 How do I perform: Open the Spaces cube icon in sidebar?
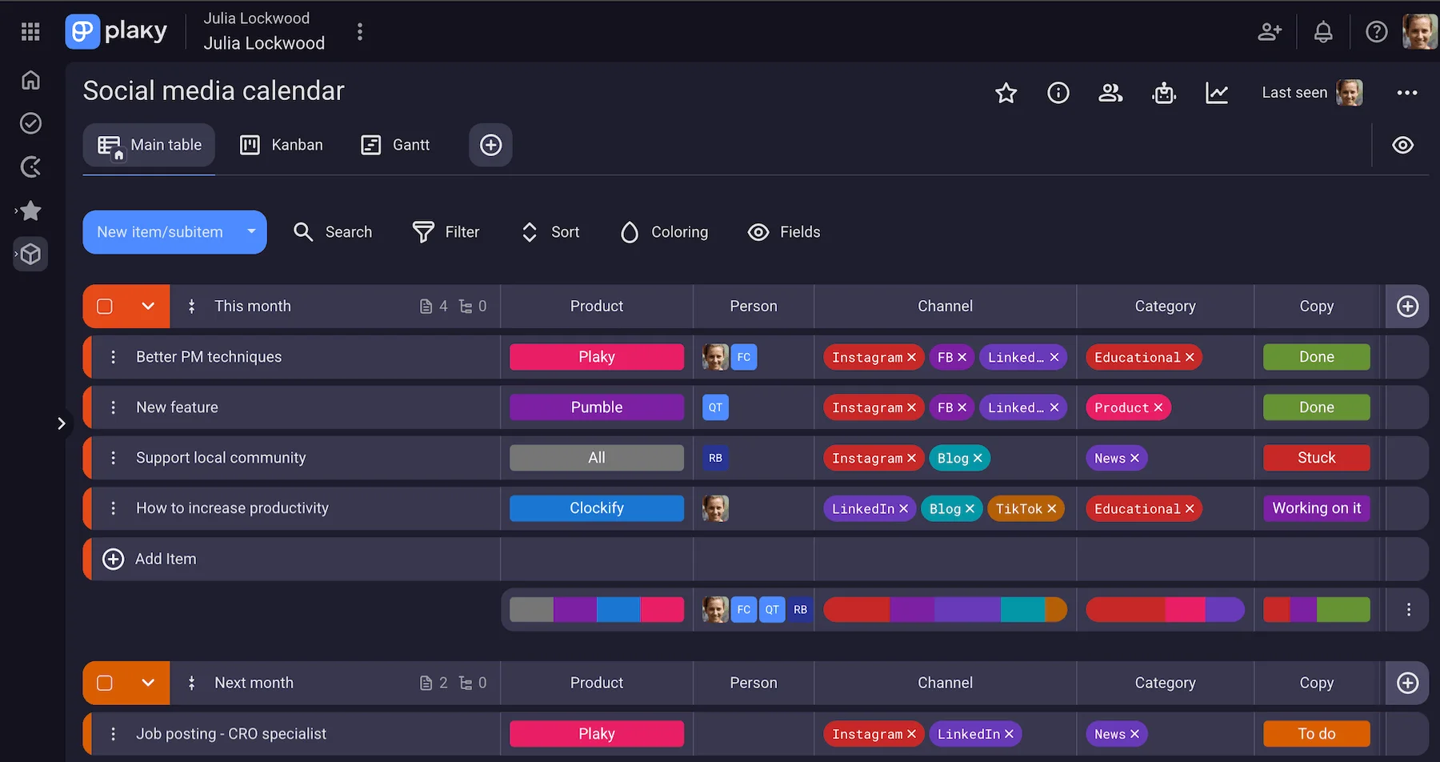(x=30, y=255)
